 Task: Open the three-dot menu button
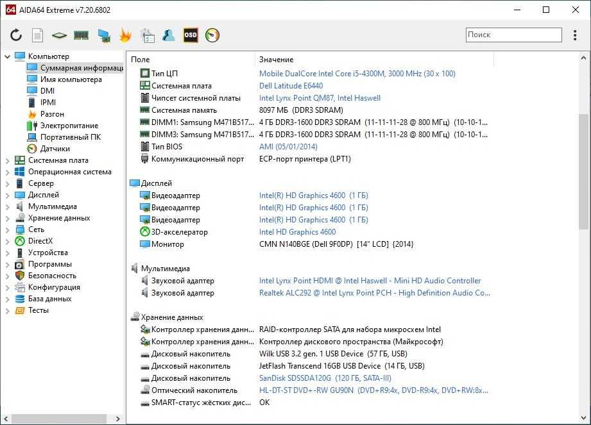[575, 35]
